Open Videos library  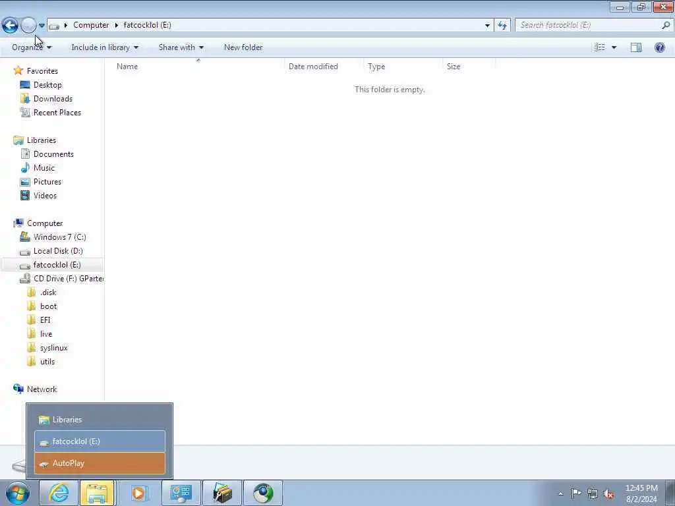(x=45, y=195)
